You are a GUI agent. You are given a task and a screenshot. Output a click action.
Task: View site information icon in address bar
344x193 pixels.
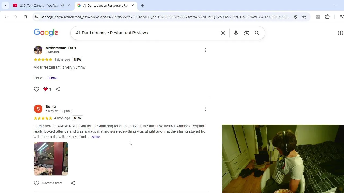tap(37, 17)
